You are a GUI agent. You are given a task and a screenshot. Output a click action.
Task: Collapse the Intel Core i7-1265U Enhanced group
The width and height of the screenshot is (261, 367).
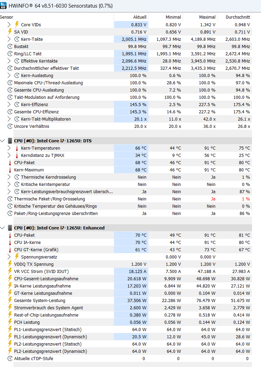pos(2,228)
